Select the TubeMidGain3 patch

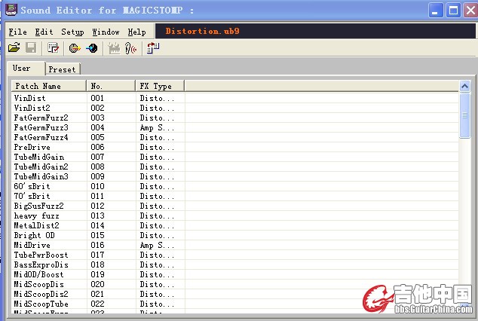point(41,176)
